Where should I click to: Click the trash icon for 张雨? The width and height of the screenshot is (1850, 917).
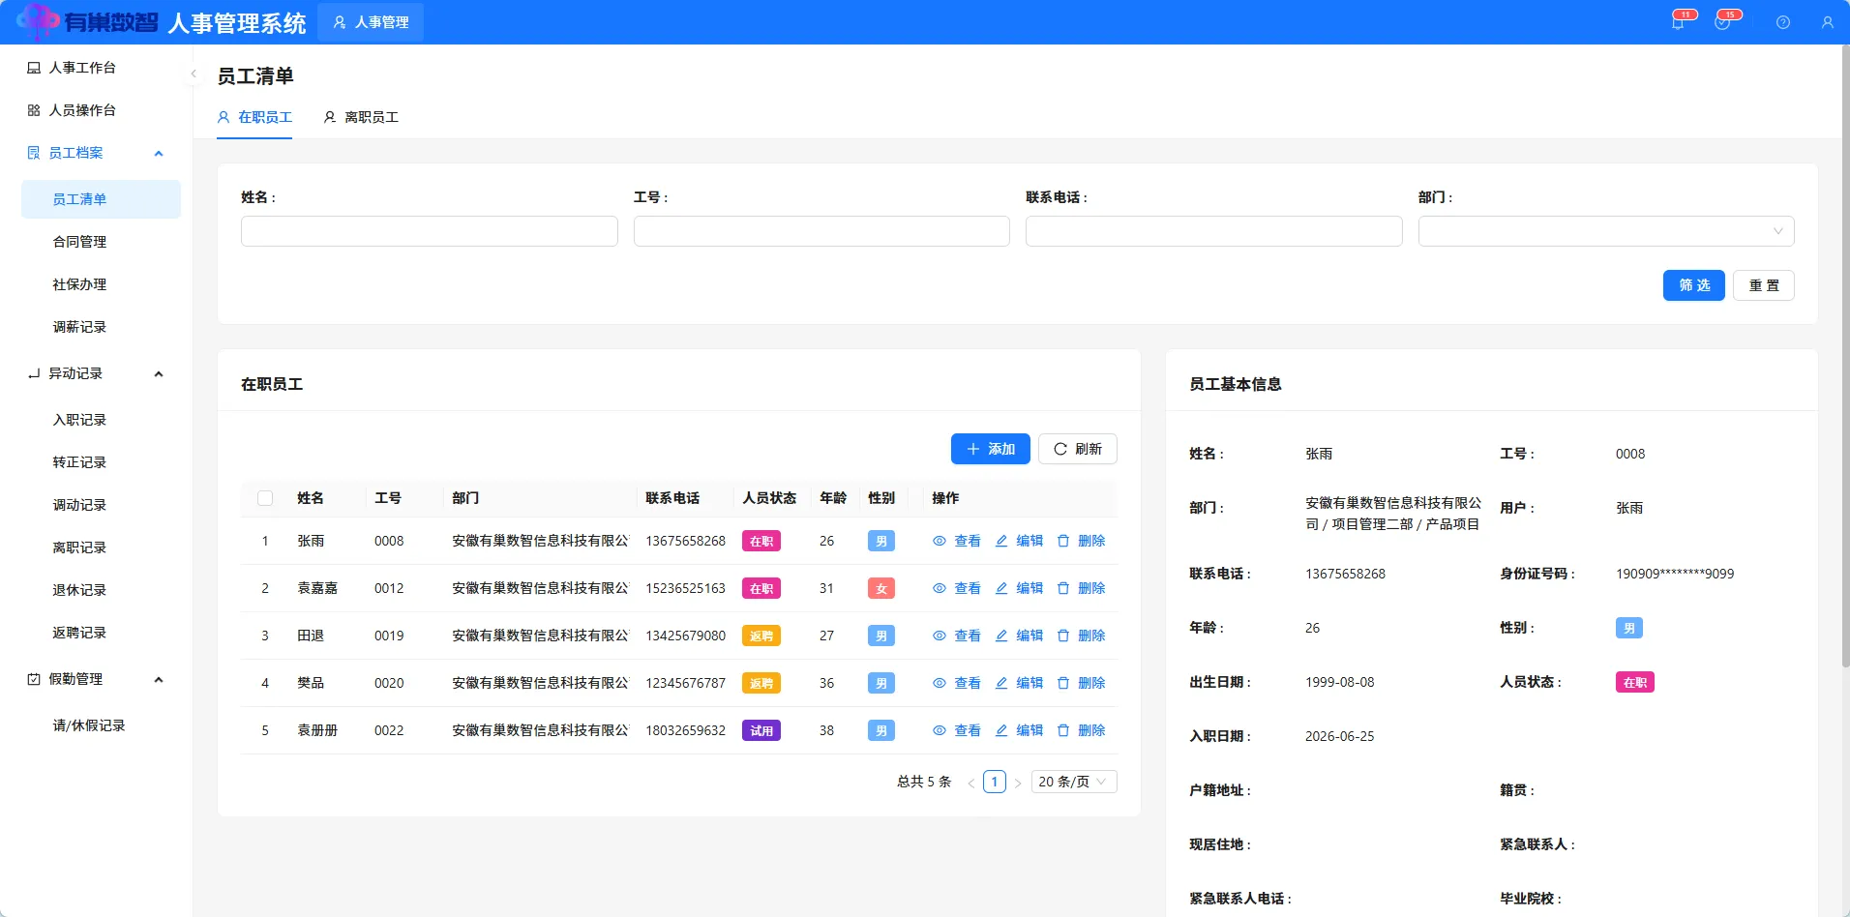coord(1063,541)
